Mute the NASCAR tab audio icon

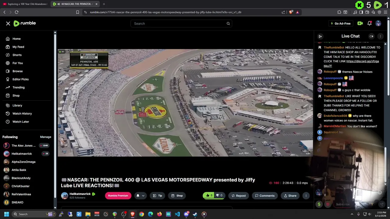(59, 4)
